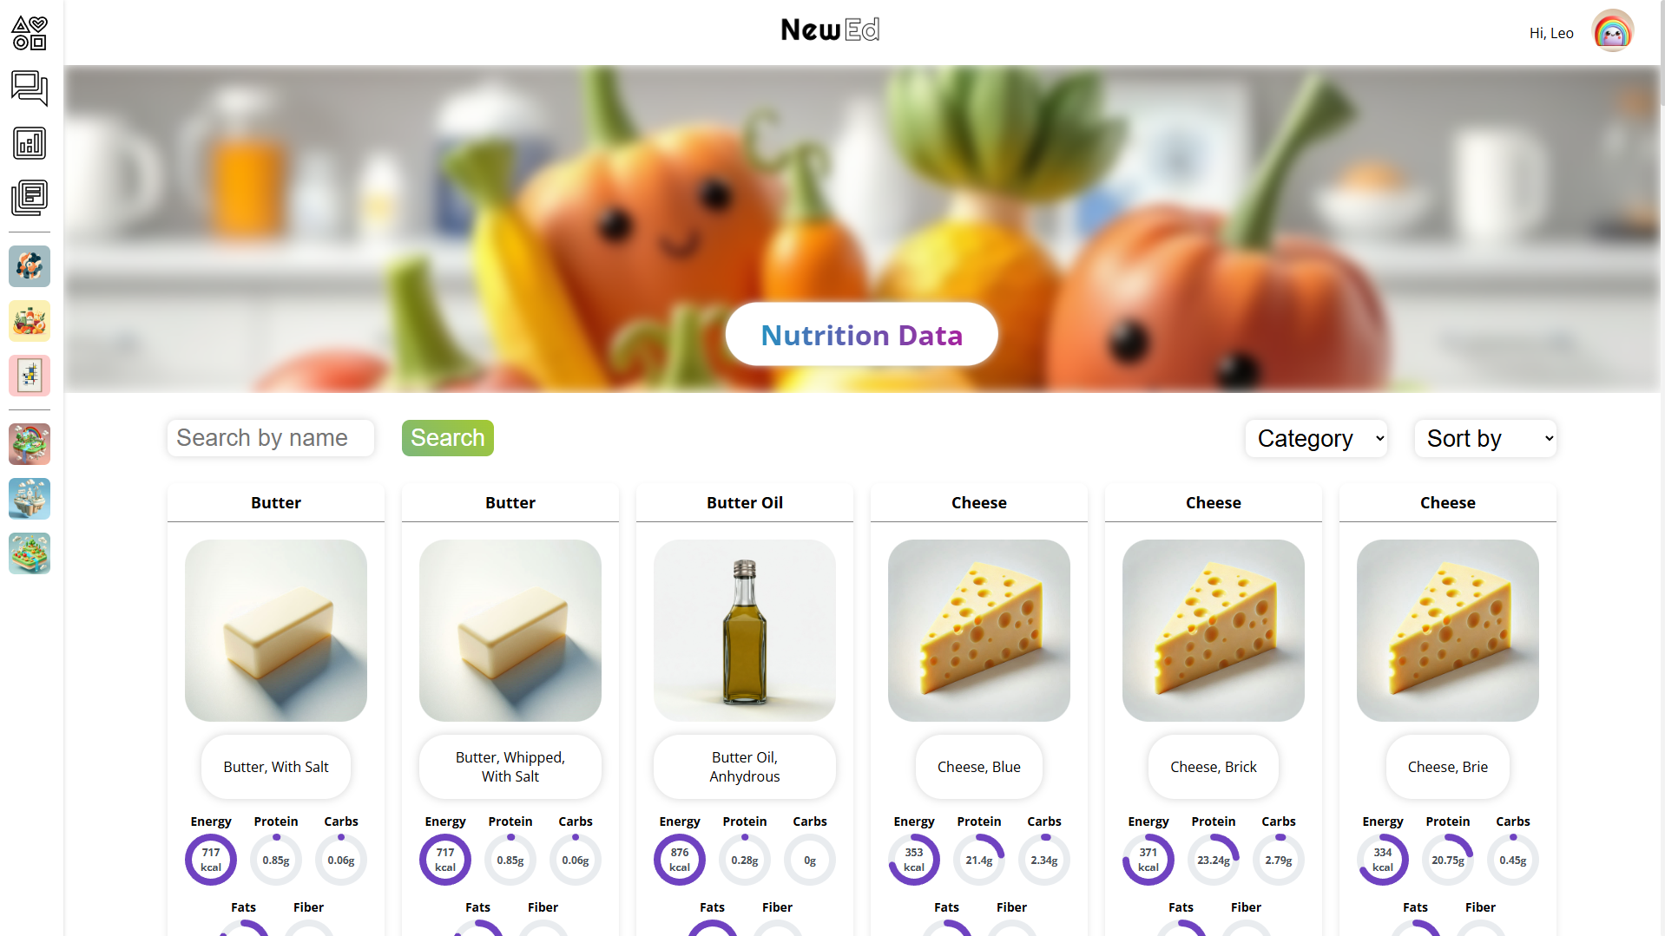Click the green Search button

447,438
